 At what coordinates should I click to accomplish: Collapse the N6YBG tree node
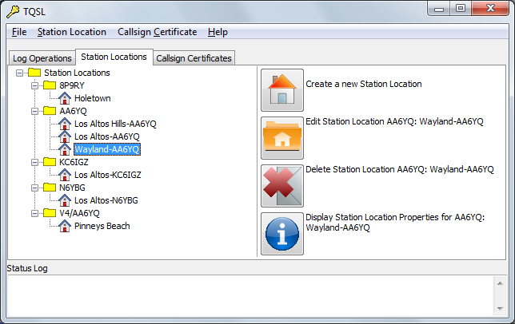coord(34,188)
